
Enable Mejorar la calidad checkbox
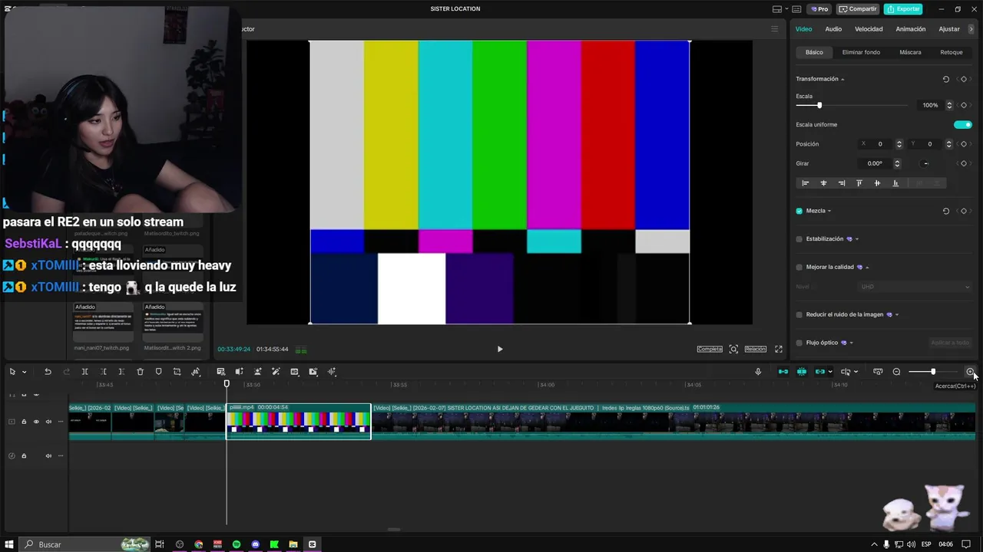(799, 267)
